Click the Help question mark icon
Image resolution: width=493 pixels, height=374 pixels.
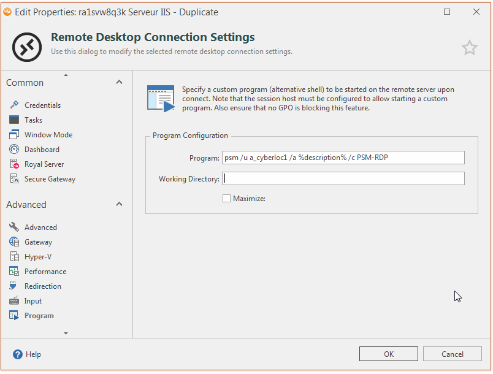tap(18, 354)
